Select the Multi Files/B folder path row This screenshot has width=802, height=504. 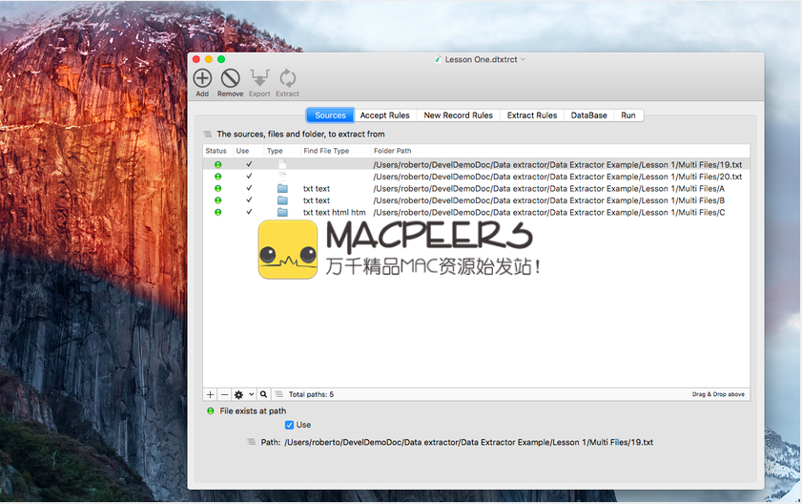point(548,200)
